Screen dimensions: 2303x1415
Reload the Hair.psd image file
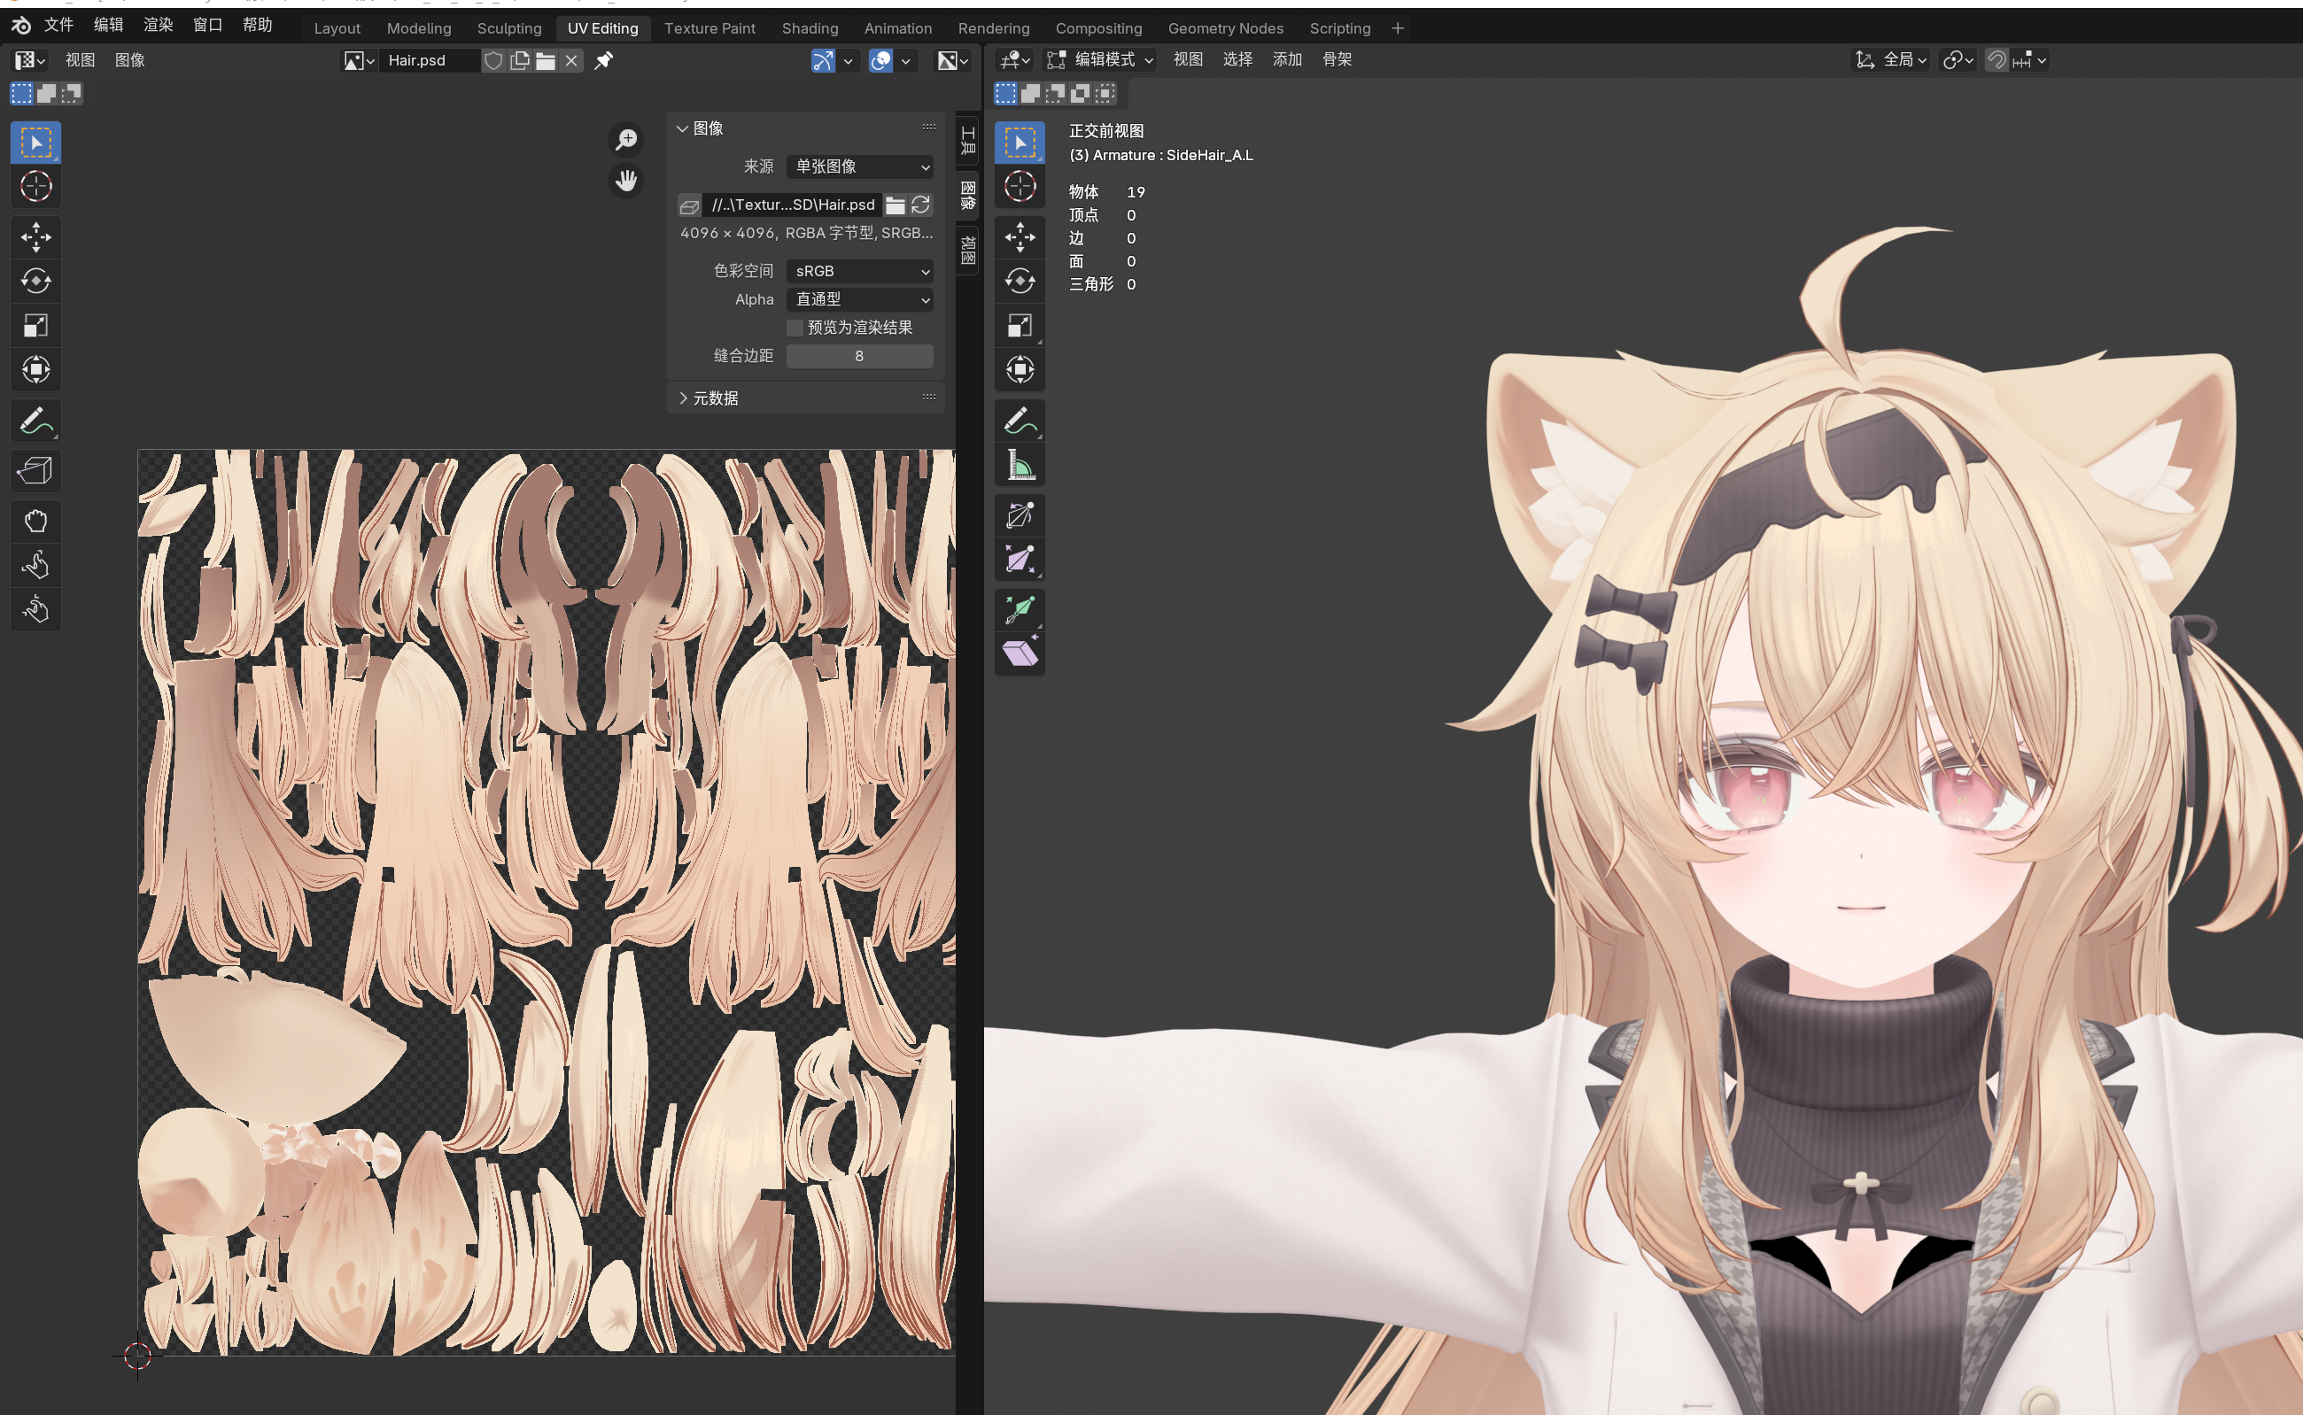coord(921,204)
